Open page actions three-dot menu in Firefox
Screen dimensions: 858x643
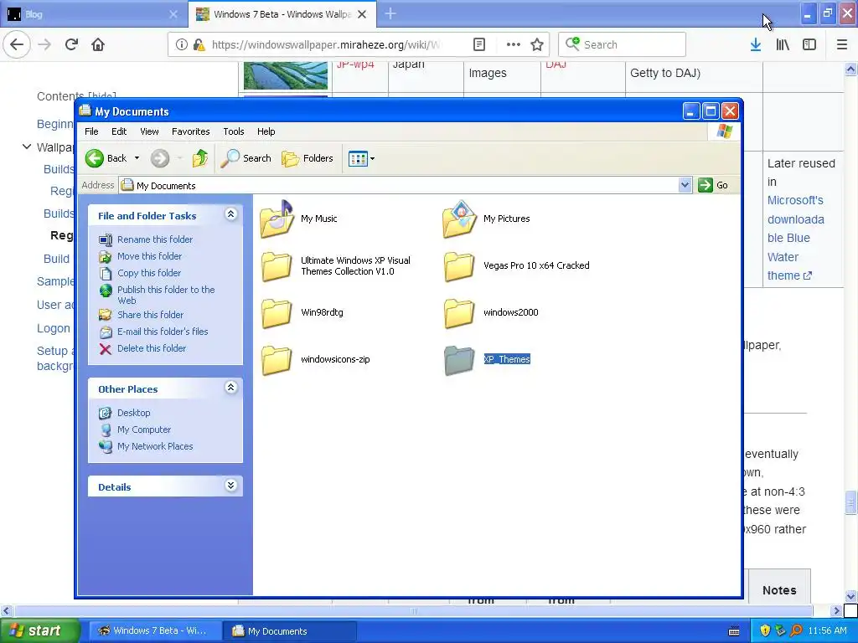point(513,44)
